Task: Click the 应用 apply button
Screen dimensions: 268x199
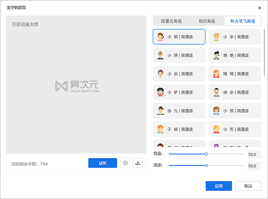Action: point(219,186)
